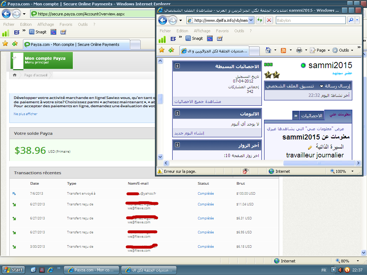The width and height of the screenshot is (367, 275).
Task: Click Print icon in forum window
Action: pos(299,50)
